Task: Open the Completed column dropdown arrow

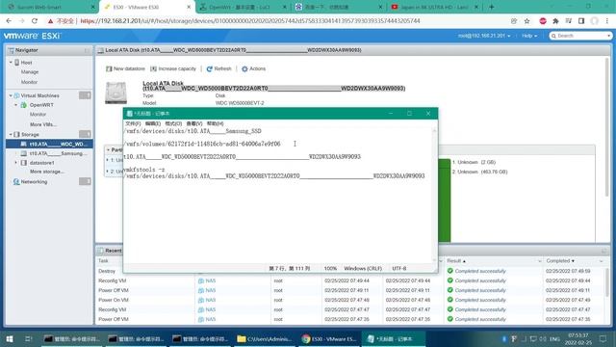Action: pos(601,261)
